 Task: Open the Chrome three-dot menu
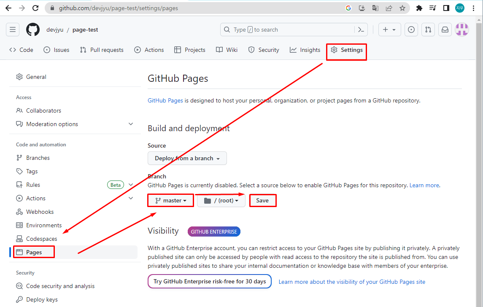click(x=473, y=8)
